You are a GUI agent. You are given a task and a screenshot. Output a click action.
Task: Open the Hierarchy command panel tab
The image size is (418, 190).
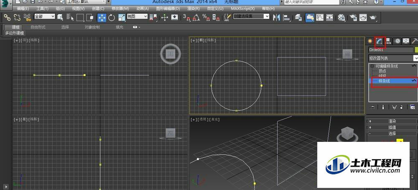[388, 41]
